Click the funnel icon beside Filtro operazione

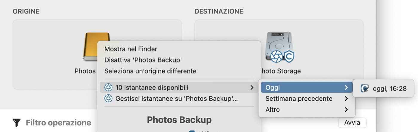coord(17,122)
